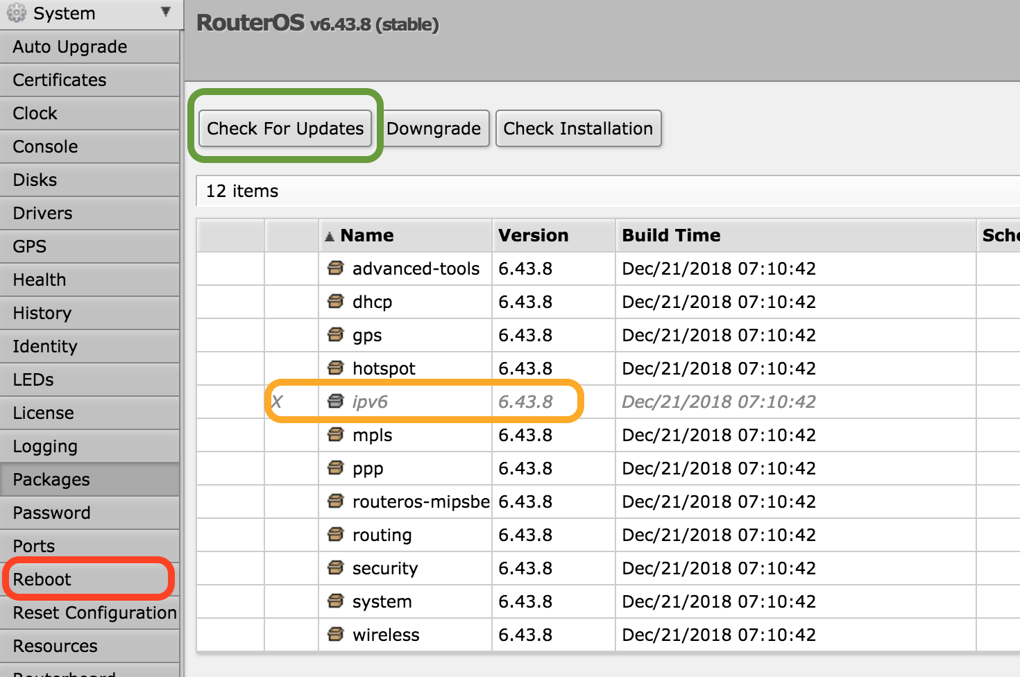Click the hotspot package icon
The image size is (1020, 677).
pos(336,368)
